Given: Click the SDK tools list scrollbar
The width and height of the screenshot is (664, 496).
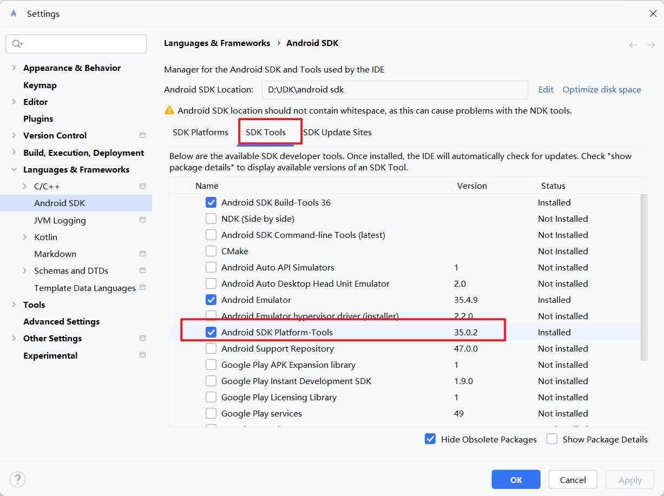Looking at the screenshot, I should tap(643, 277).
